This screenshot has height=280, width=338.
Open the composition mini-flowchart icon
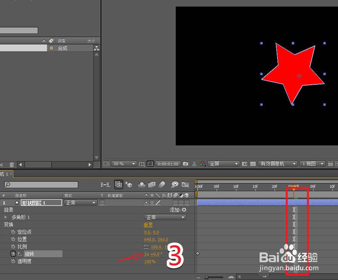(105, 184)
